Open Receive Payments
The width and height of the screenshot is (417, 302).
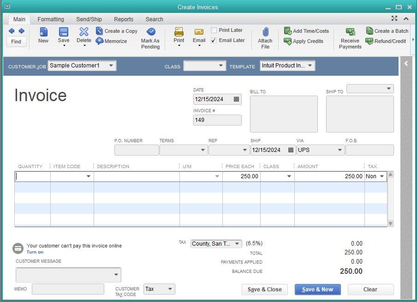point(350,39)
